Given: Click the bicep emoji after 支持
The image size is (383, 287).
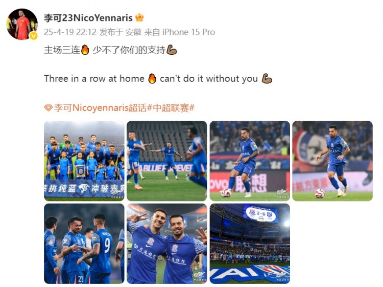Looking at the screenshot, I should [172, 50].
